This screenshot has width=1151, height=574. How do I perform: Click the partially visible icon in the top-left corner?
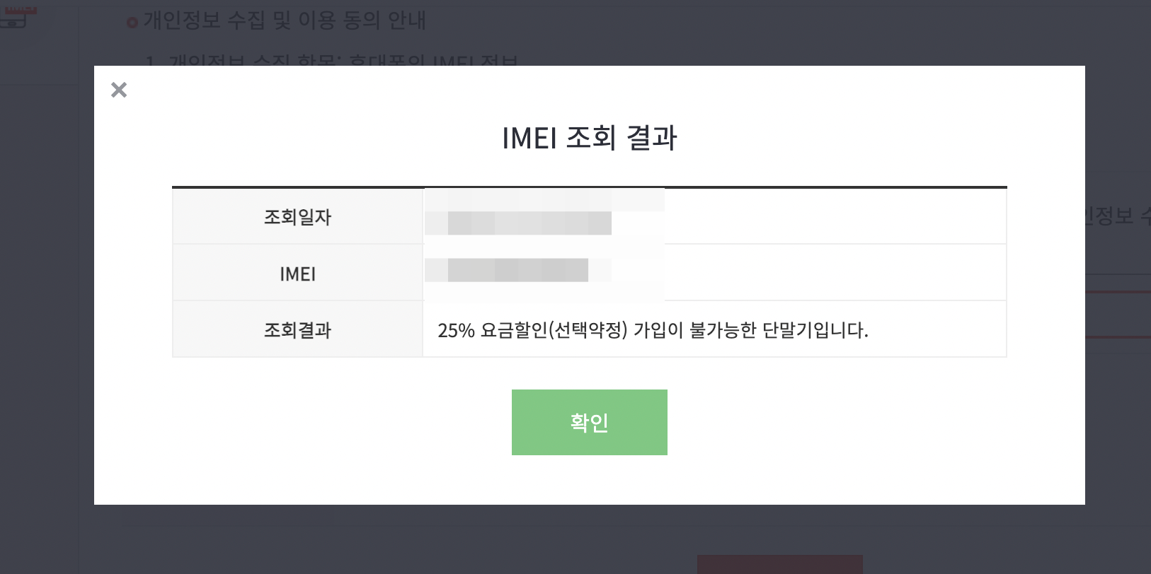coord(18,14)
